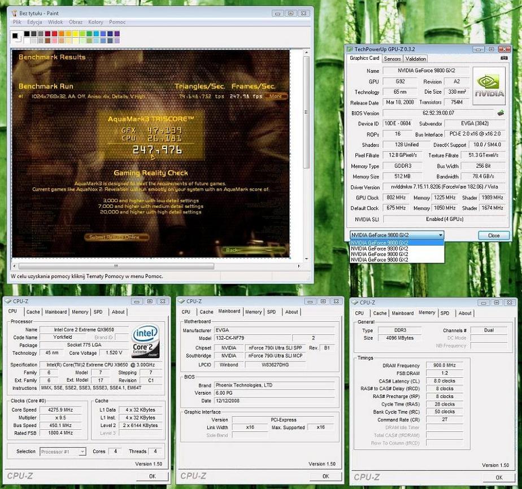Click Paint's vertical scrollbar thumb
The height and width of the screenshot is (489, 522).
306,112
